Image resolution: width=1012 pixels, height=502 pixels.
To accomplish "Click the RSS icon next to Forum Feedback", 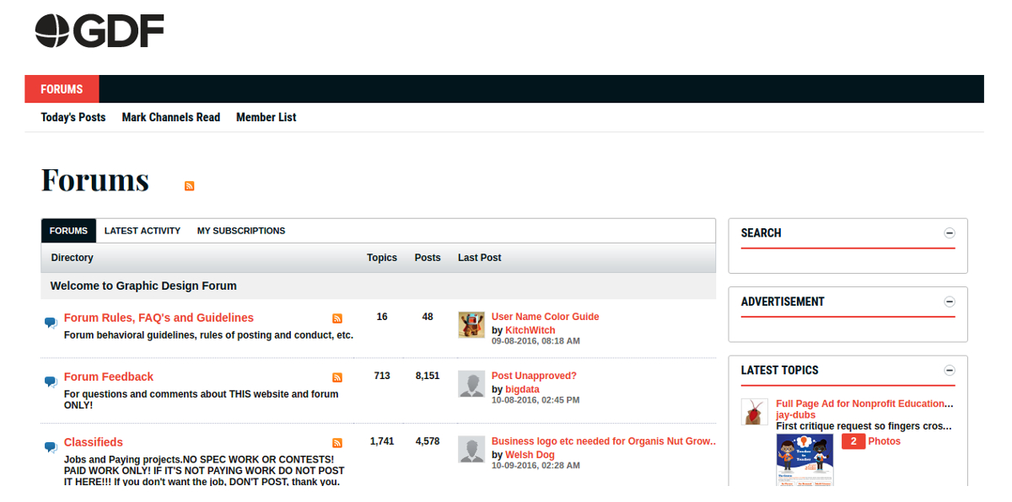I will point(337,377).
